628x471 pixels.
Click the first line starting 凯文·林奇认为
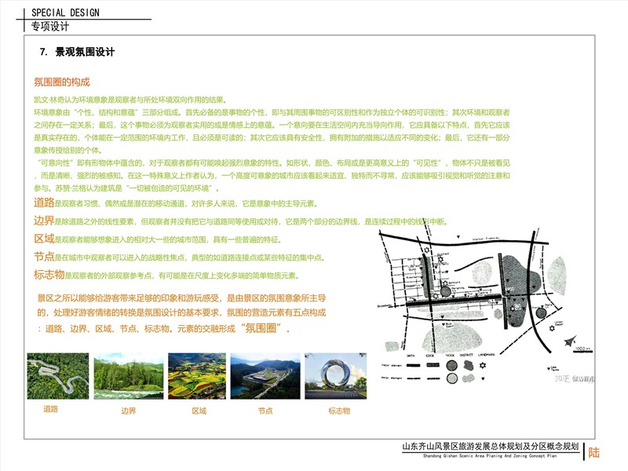click(x=131, y=100)
